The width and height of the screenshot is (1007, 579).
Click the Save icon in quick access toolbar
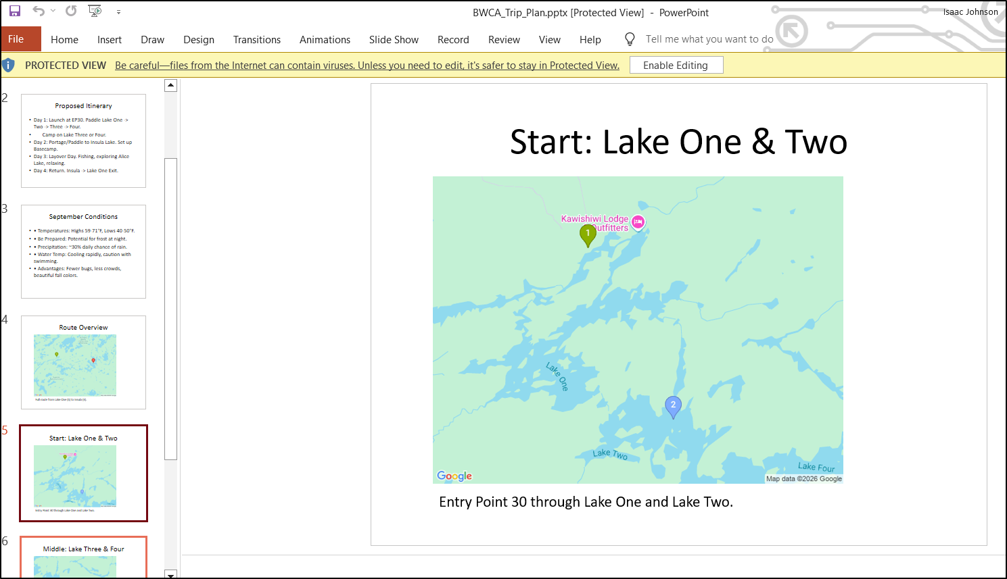click(15, 11)
